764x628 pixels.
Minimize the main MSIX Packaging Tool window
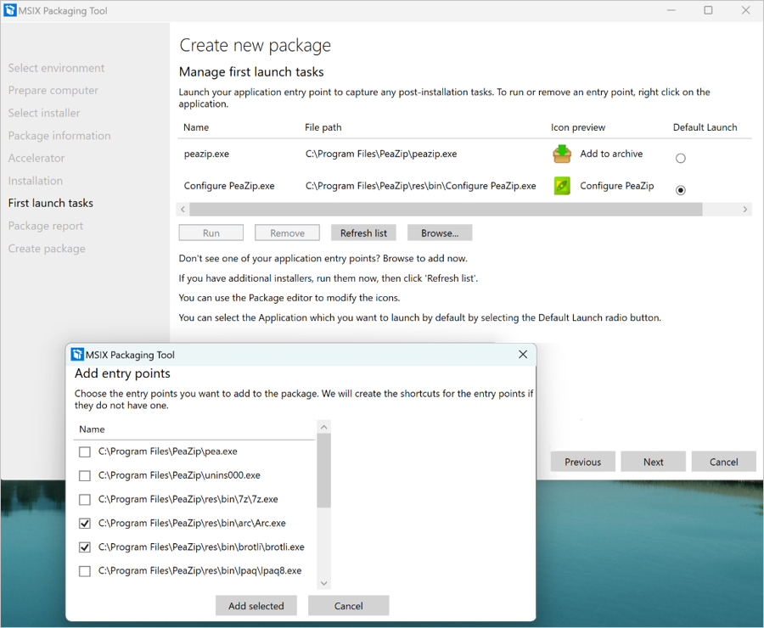coord(671,10)
